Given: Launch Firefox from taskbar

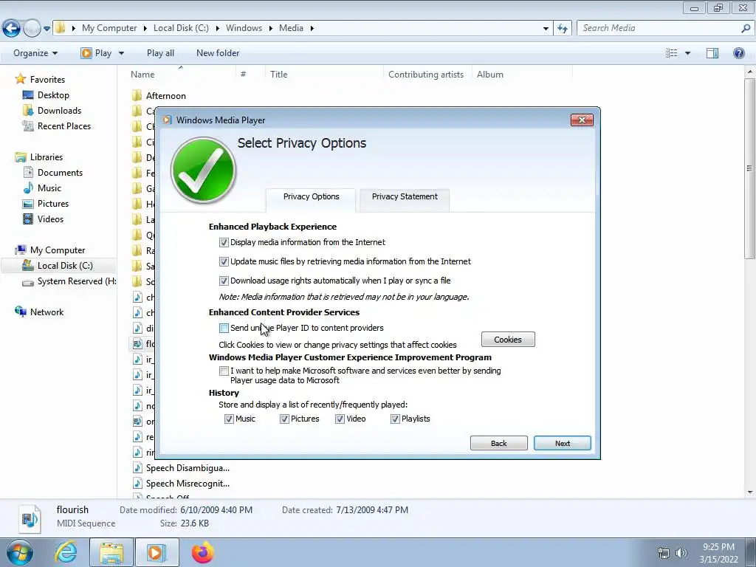Looking at the screenshot, I should [x=202, y=552].
